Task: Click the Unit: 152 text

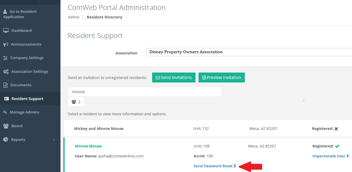Action: pos(201,129)
